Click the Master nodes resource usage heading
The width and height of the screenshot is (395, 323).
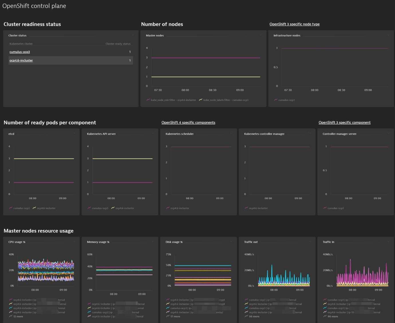[x=38, y=231]
